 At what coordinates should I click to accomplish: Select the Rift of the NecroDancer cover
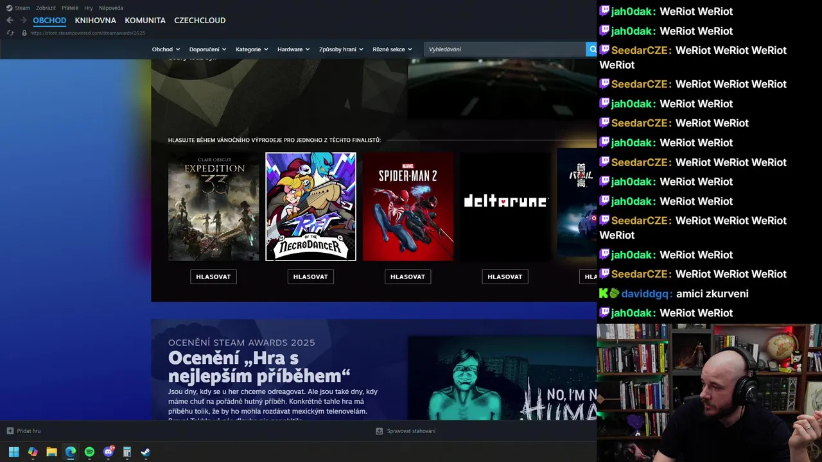311,207
